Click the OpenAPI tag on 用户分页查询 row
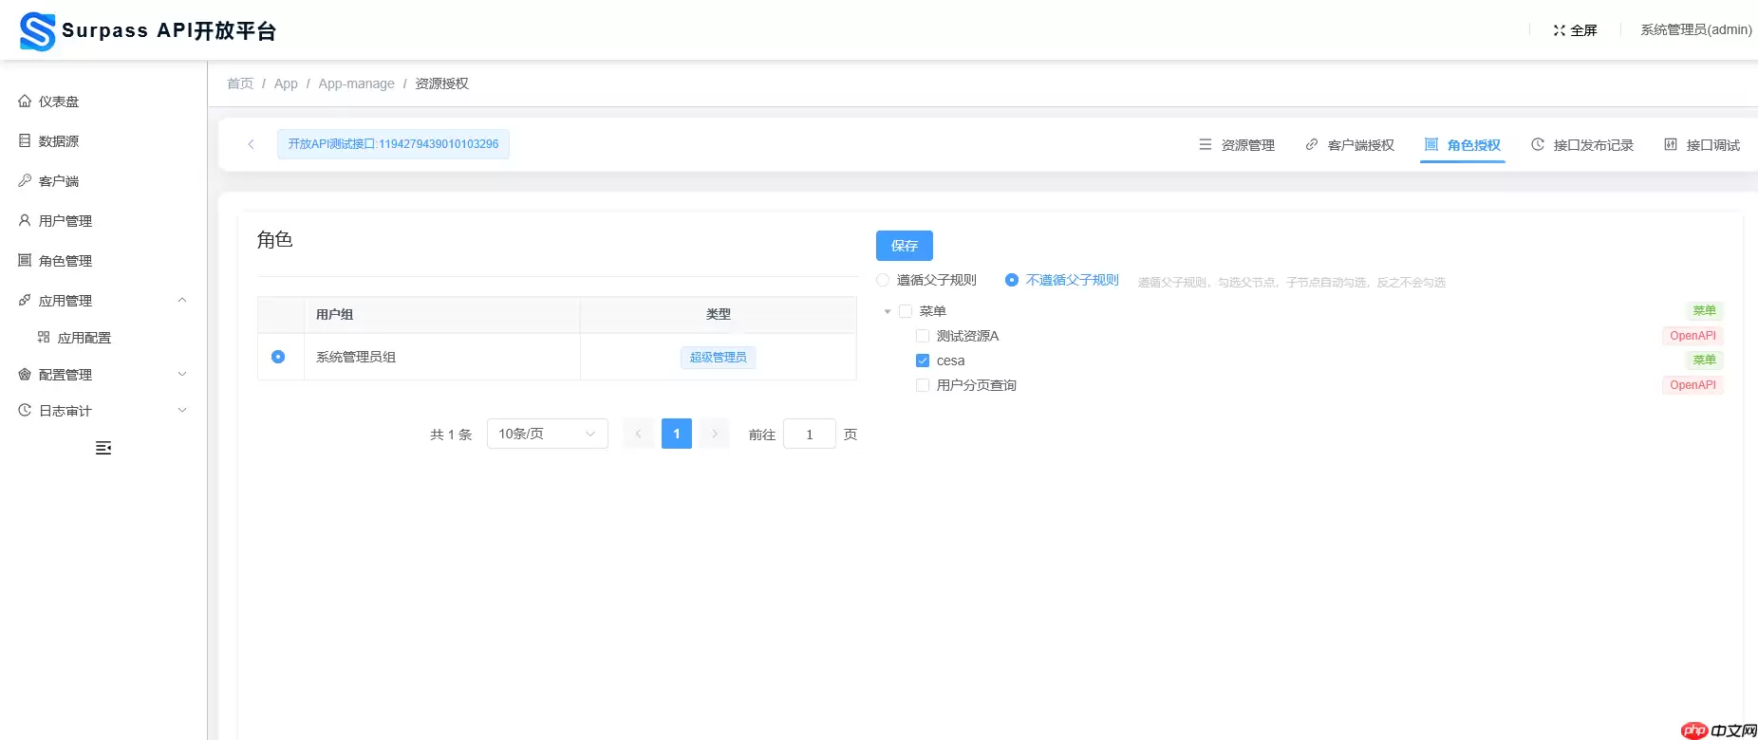Viewport: 1758px width, 740px height. [x=1693, y=385]
